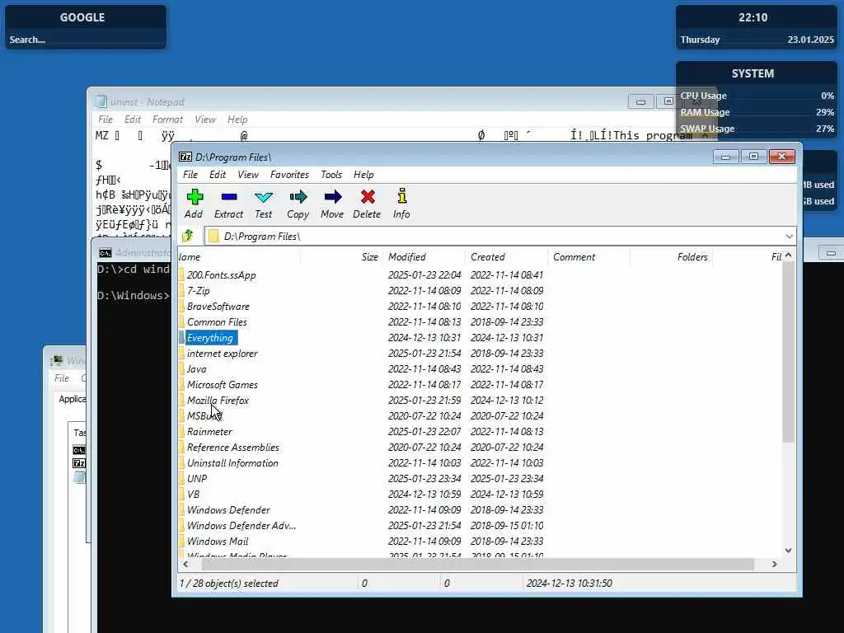844x633 pixels.
Task: Click the folder icon next to Windows Mail
Action: click(x=181, y=542)
